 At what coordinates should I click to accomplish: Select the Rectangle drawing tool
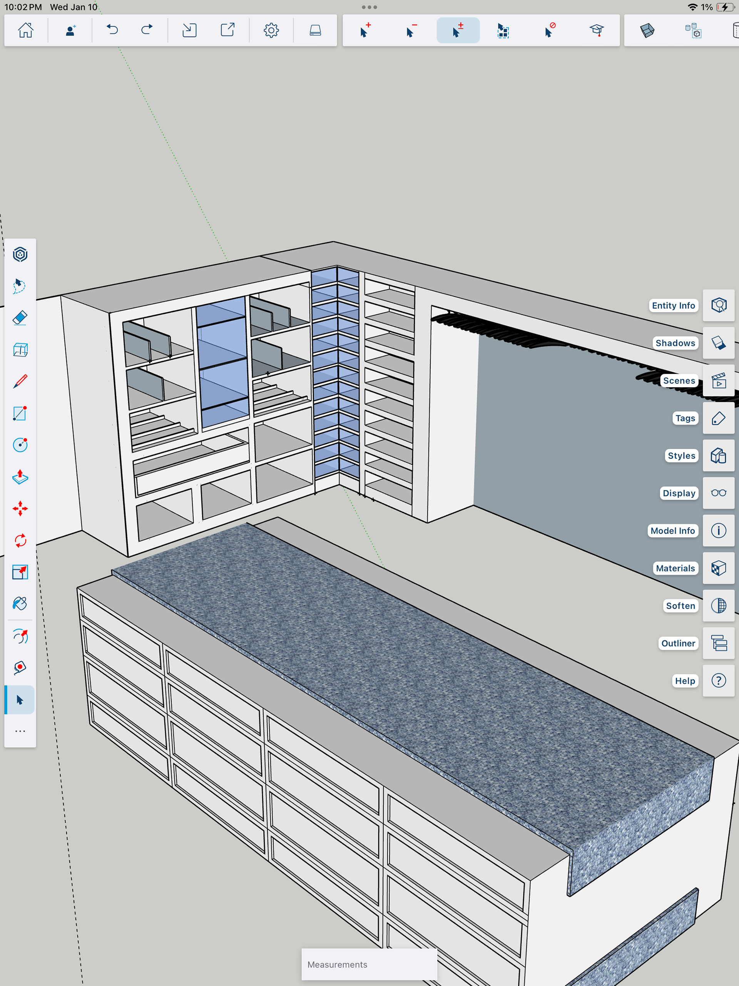tap(20, 413)
